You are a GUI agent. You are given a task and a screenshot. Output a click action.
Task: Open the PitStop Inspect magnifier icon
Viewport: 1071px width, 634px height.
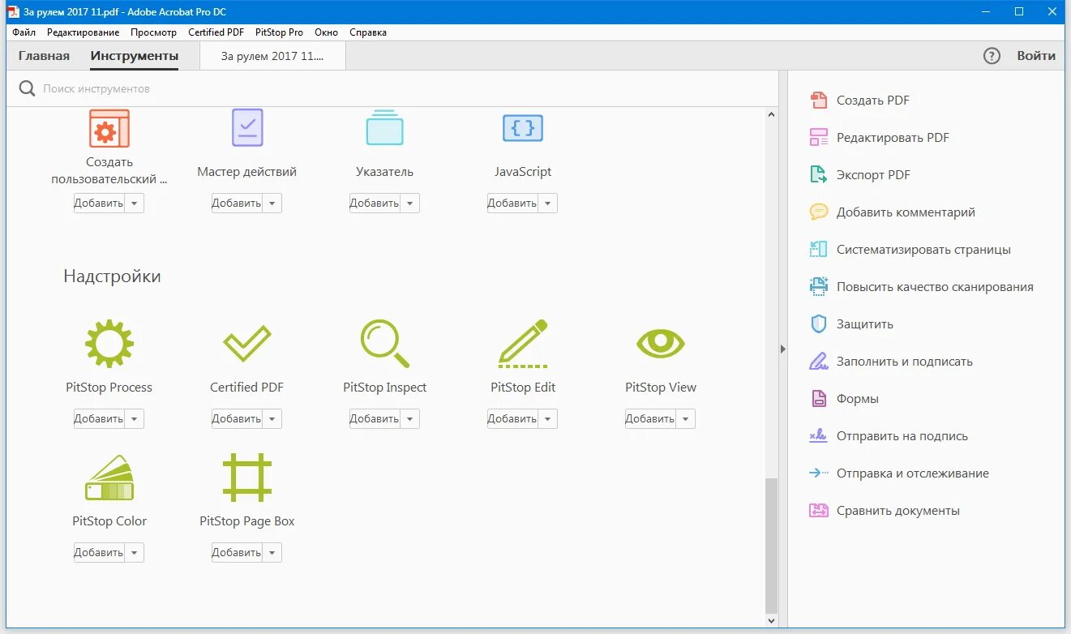click(385, 344)
